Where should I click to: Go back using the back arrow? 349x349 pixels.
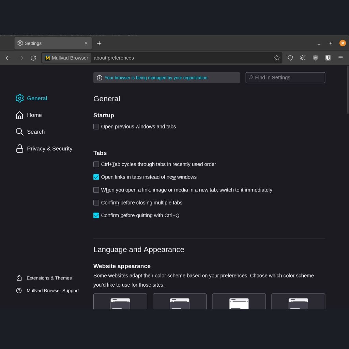8,58
